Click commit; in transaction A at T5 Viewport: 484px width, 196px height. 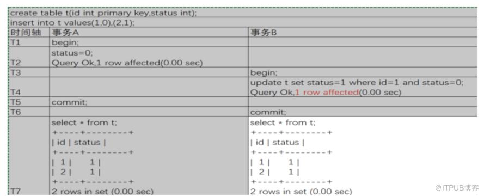pyautogui.click(x=70, y=102)
